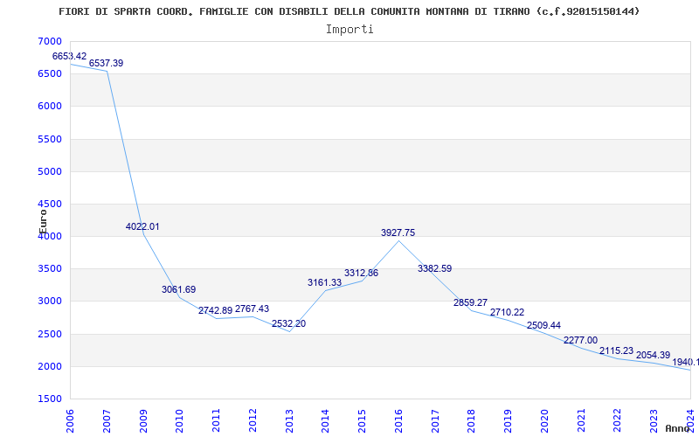Click y-axis value 1500
The image size is (699, 437).
(49, 399)
